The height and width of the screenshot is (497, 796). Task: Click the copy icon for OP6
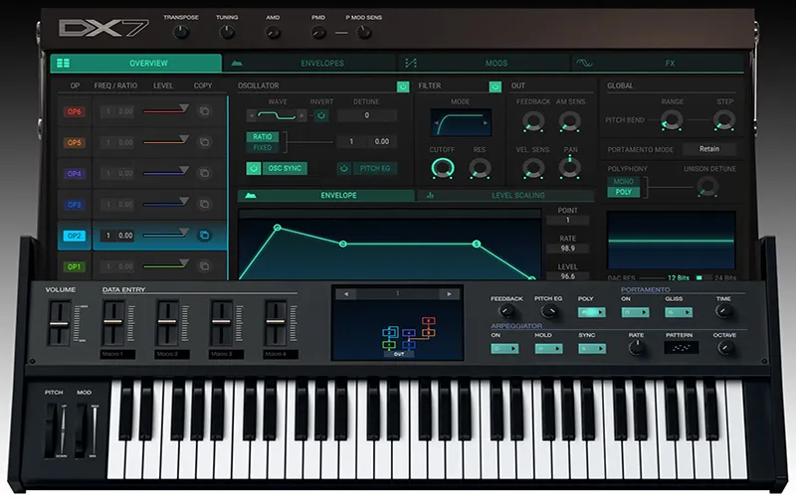pyautogui.click(x=204, y=111)
